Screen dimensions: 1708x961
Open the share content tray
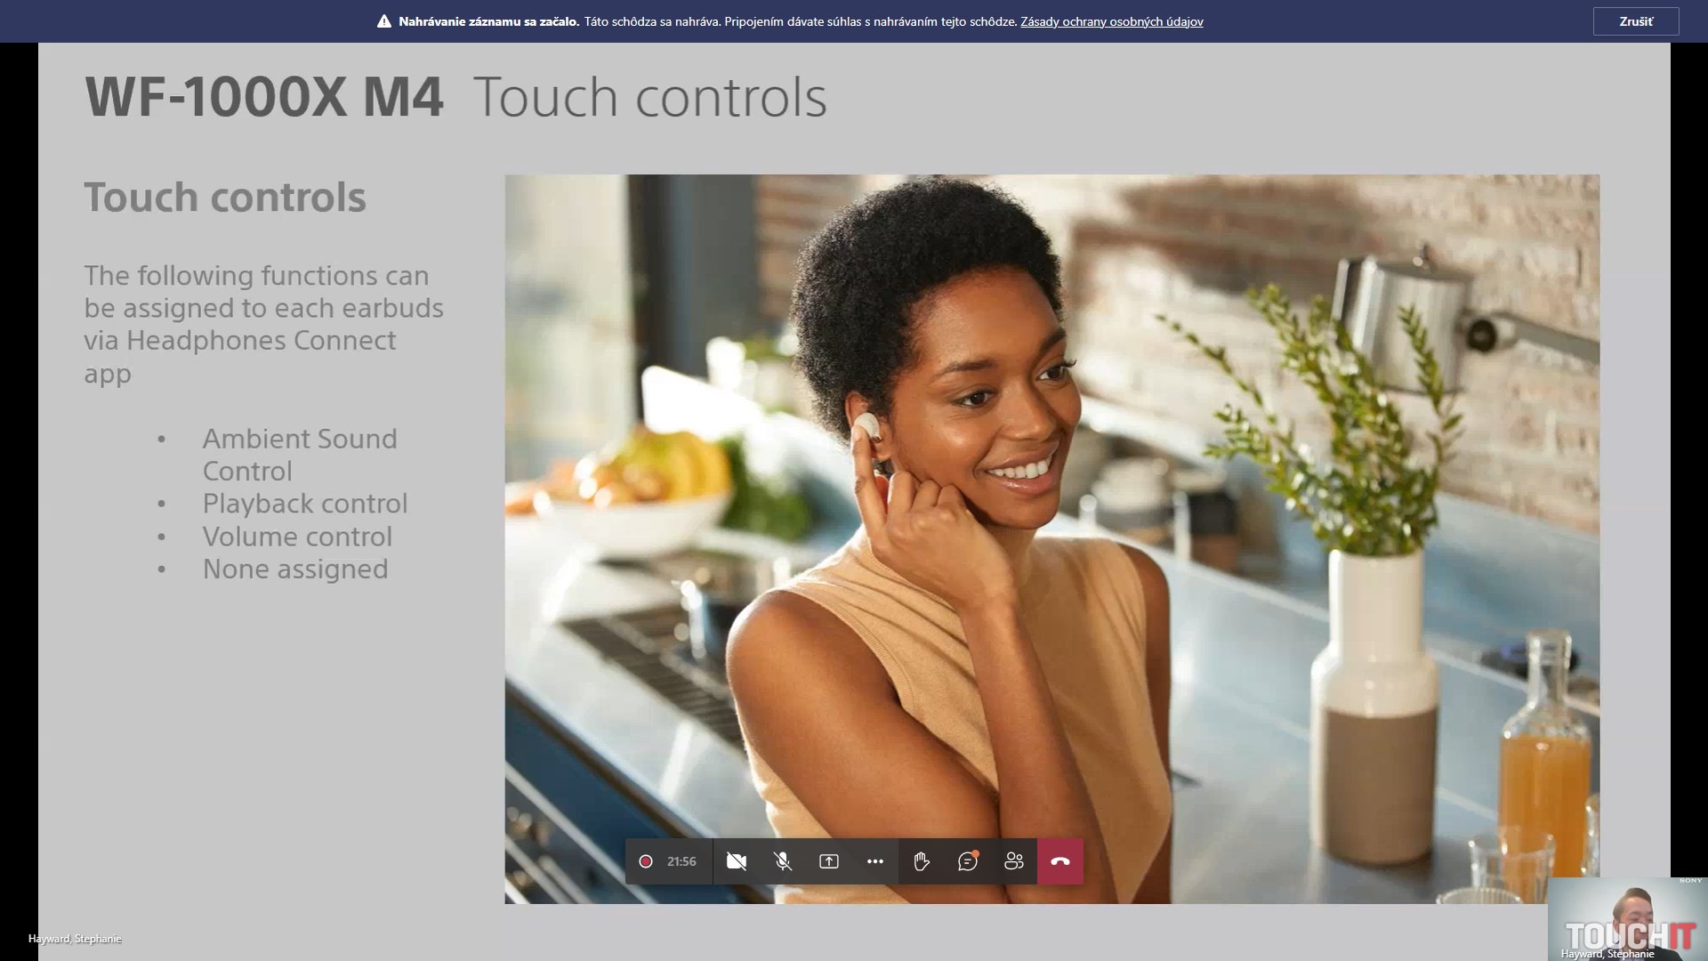[x=829, y=861]
